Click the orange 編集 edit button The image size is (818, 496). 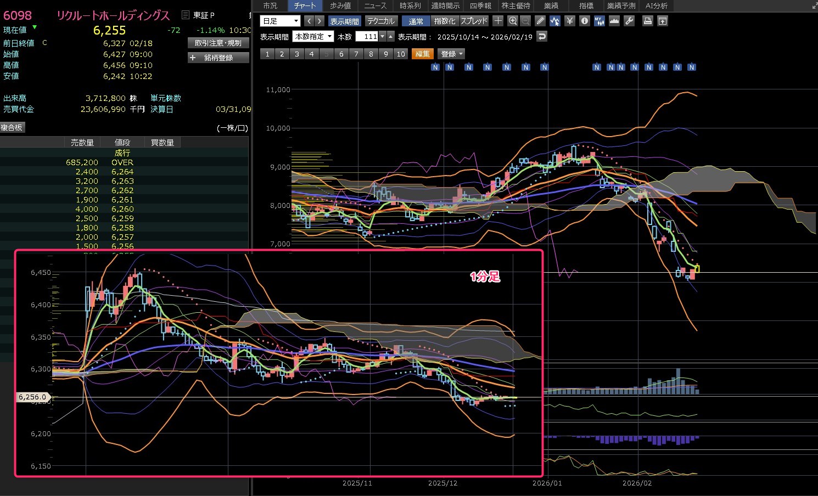422,54
